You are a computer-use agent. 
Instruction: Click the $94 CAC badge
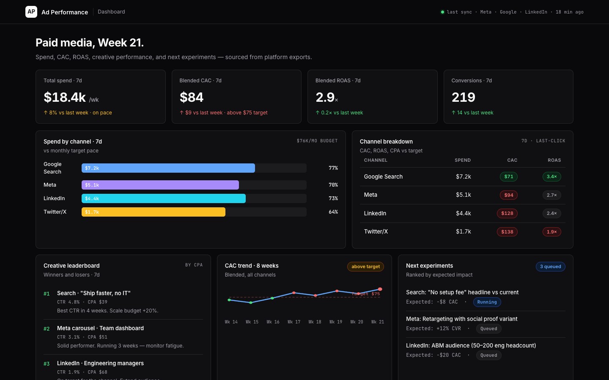pos(509,195)
